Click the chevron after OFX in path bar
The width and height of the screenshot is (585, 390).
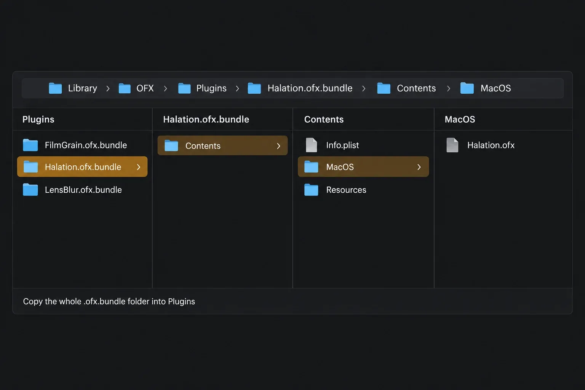click(x=165, y=88)
